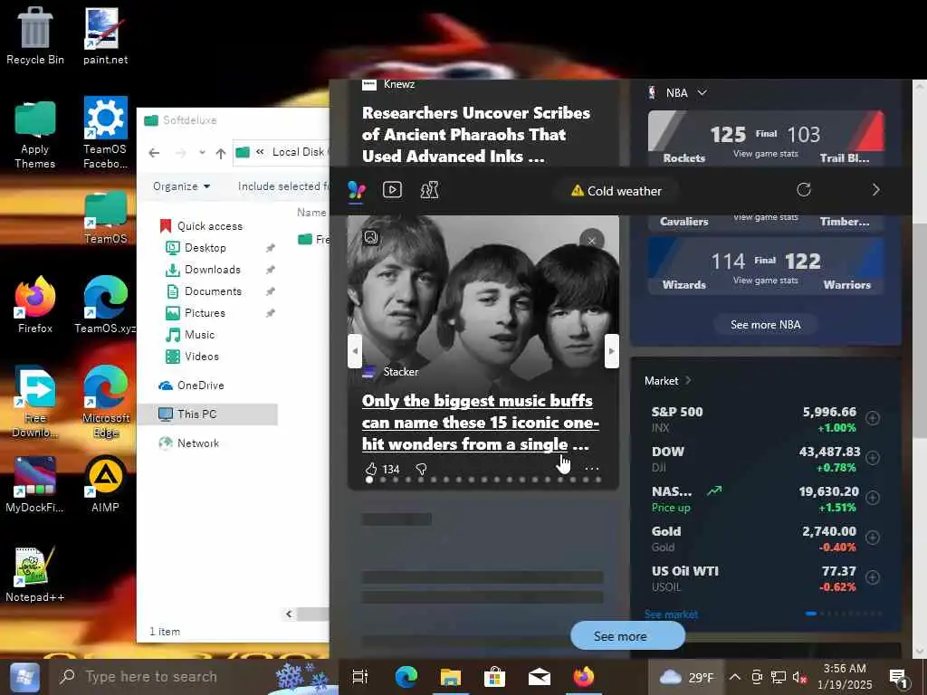This screenshot has height=695, width=927.
Task: Show the next story in the carousel
Action: tap(612, 351)
